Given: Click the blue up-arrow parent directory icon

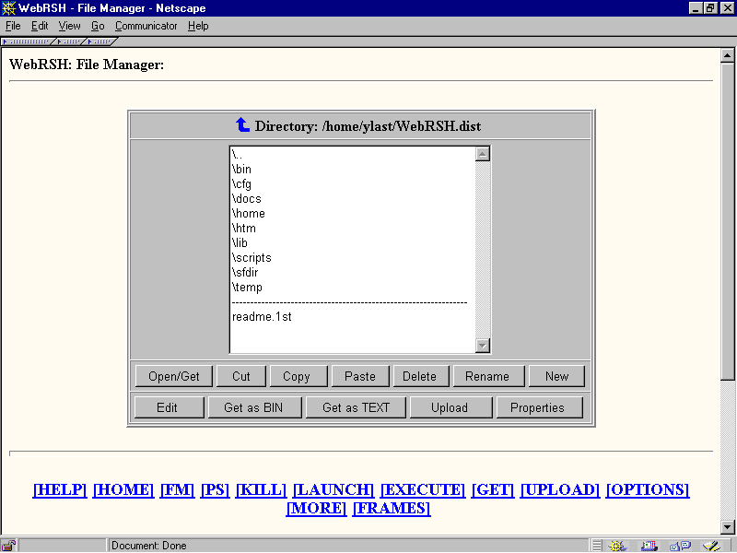Looking at the screenshot, I should 242,124.
